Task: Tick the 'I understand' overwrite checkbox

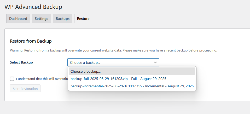Action: point(12,79)
